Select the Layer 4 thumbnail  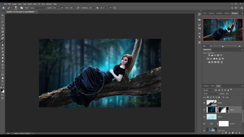coord(212,117)
